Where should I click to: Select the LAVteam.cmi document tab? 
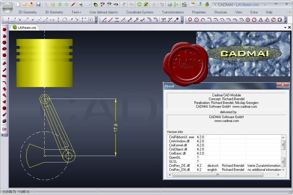click(24, 28)
